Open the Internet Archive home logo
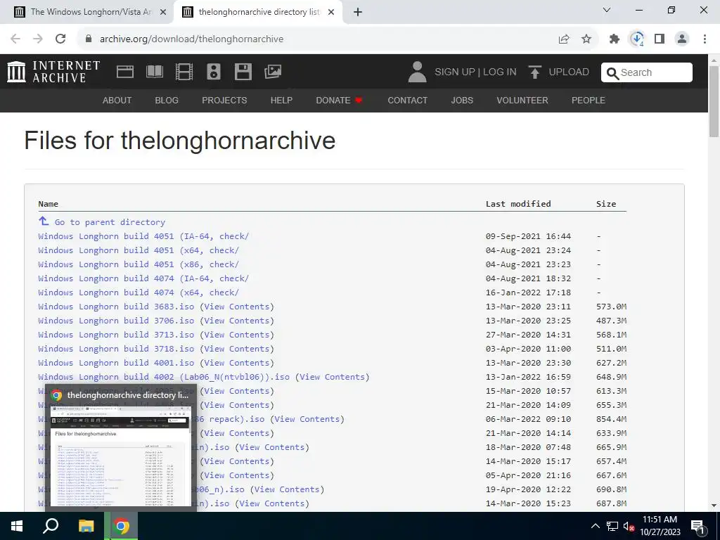 click(53, 72)
